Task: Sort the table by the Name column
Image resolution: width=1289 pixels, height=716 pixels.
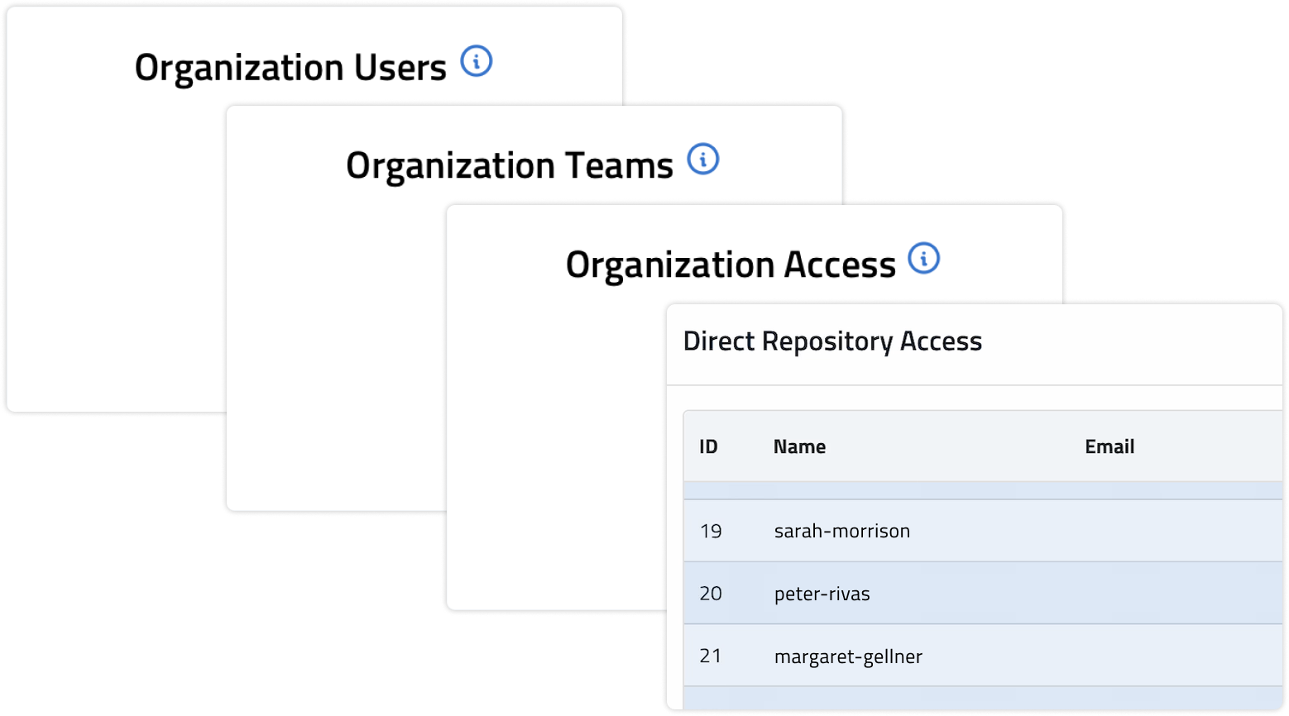Action: click(799, 446)
